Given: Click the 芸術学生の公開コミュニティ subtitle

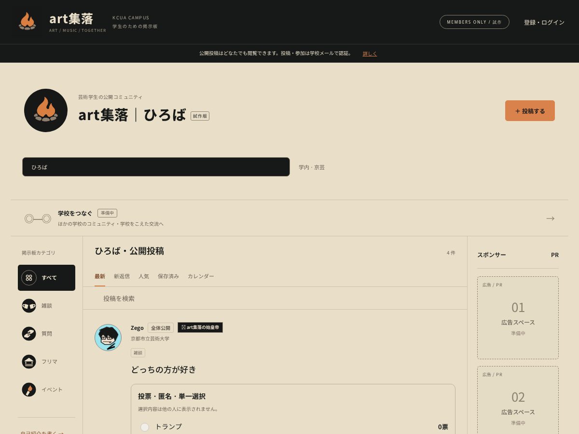Looking at the screenshot, I should pos(110,97).
